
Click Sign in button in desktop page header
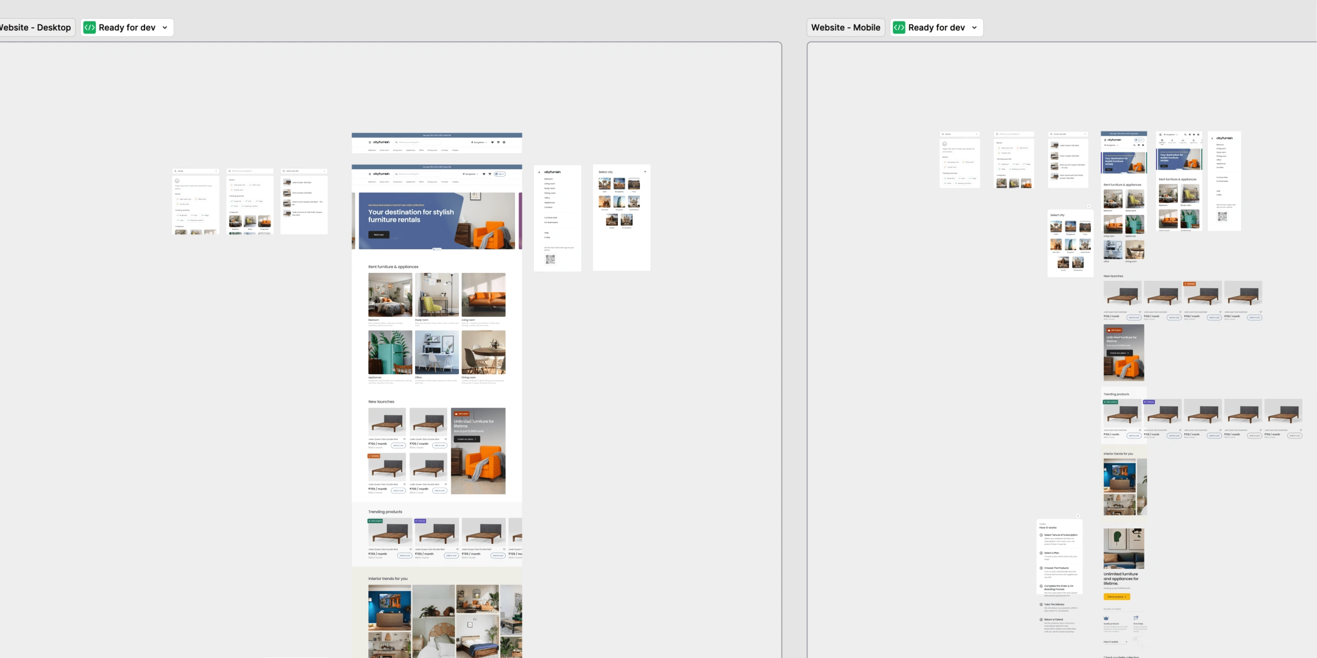(x=500, y=174)
